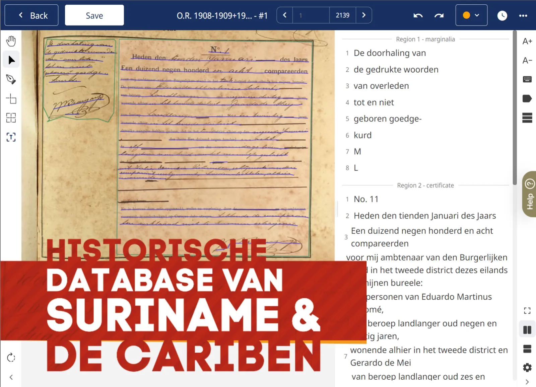
Task: Click line 'Heden den tienden Januari des Jaars'
Action: click(x=425, y=216)
